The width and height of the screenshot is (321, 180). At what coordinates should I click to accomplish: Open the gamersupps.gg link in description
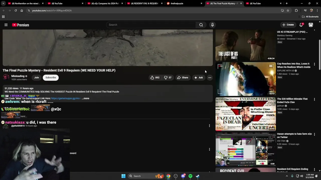[x=66, y=98]
